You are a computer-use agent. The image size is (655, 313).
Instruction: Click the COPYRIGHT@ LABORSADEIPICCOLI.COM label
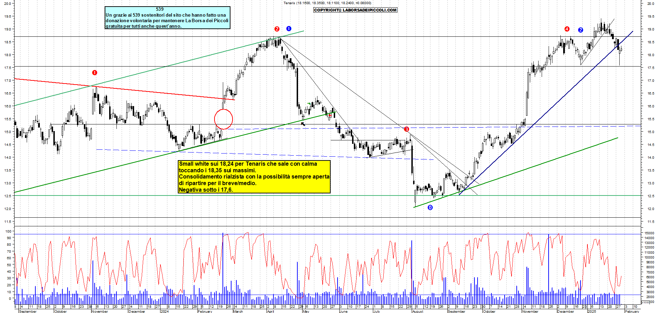pos(355,10)
